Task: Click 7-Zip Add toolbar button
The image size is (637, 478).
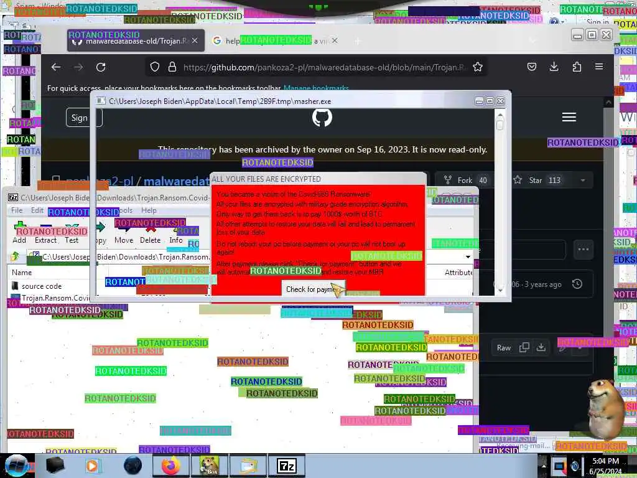Action: point(19,233)
